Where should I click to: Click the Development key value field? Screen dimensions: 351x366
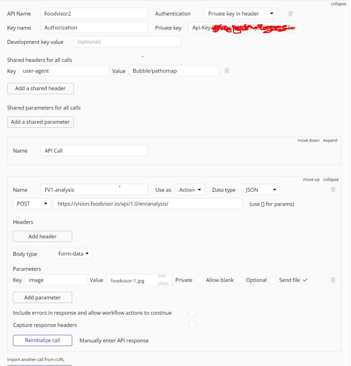(x=127, y=42)
